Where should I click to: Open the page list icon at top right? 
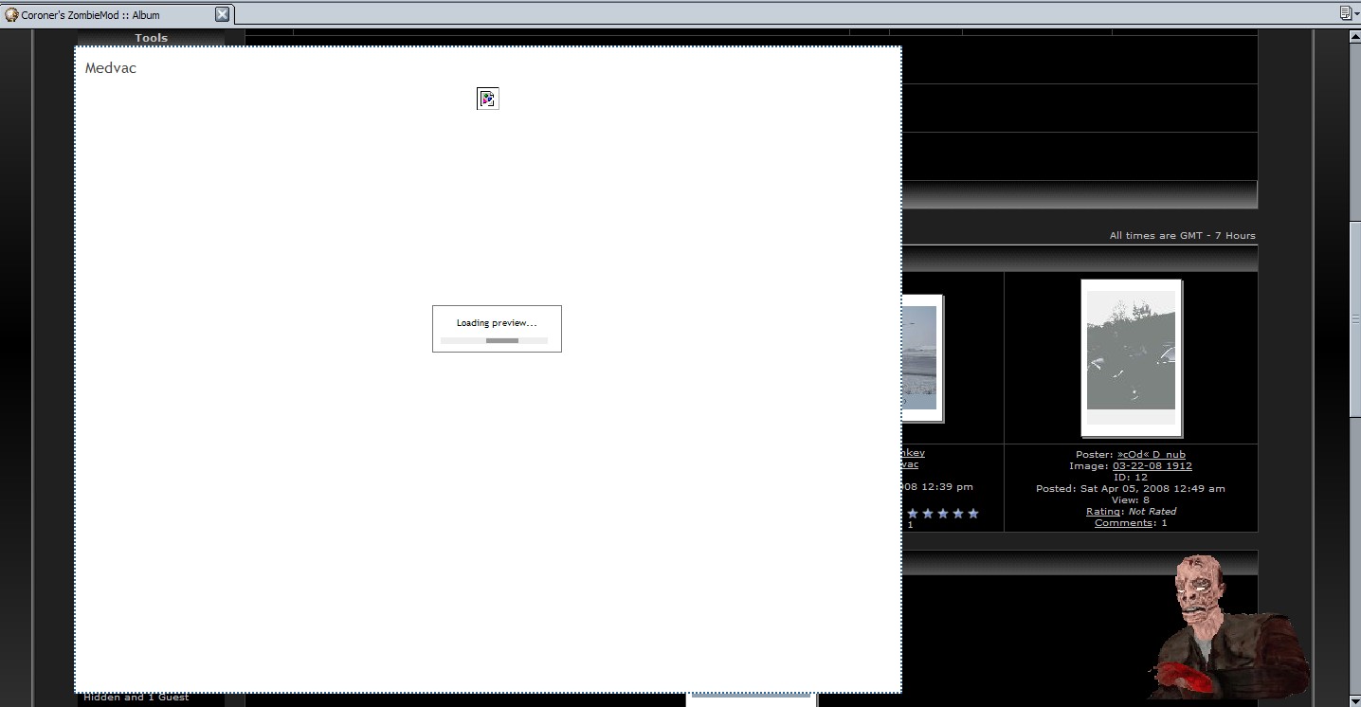(1346, 13)
